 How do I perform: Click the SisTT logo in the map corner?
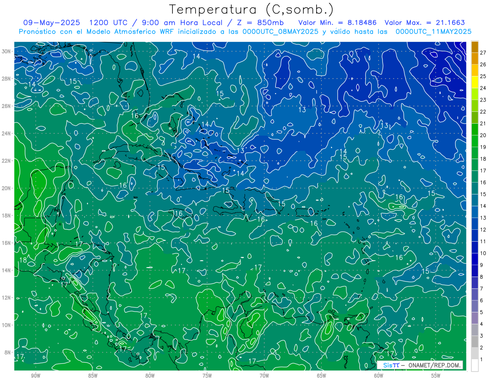391,365
